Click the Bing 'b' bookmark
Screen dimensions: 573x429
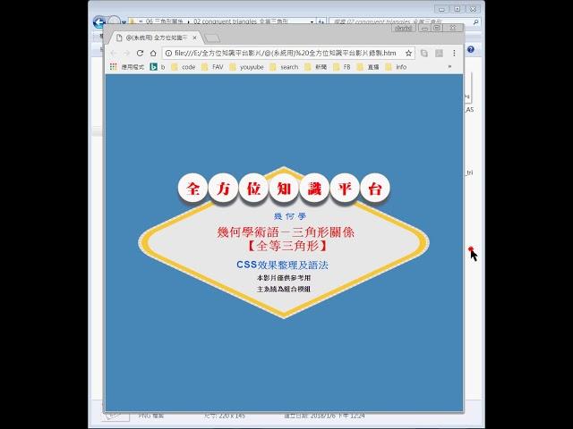pyautogui.click(x=156, y=67)
